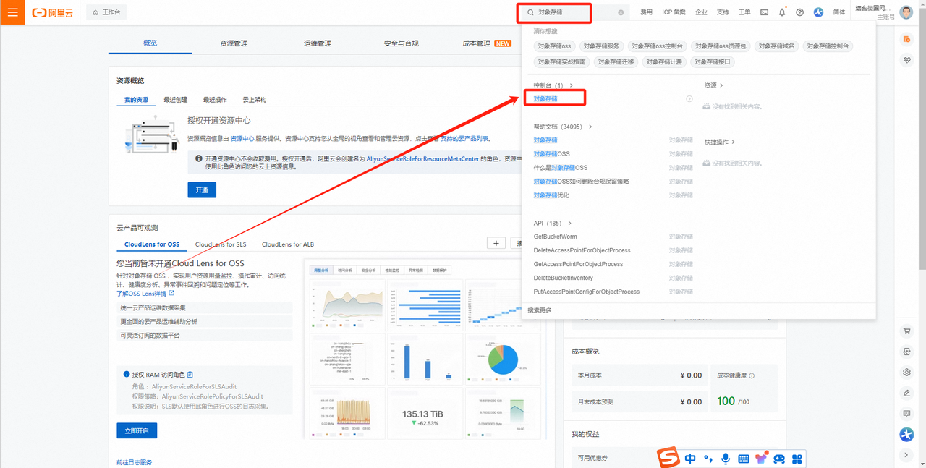This screenshot has height=468, width=926.
Task: Click the 开通 button under 资源概览
Action: click(201, 190)
